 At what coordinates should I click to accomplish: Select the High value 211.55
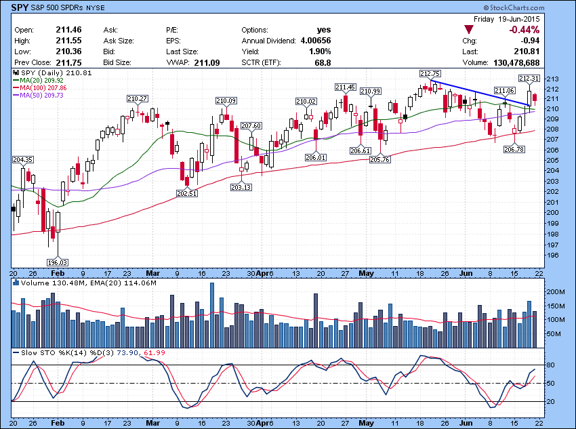pos(68,41)
